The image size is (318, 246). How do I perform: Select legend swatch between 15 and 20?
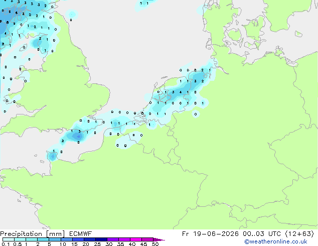tap(78, 239)
